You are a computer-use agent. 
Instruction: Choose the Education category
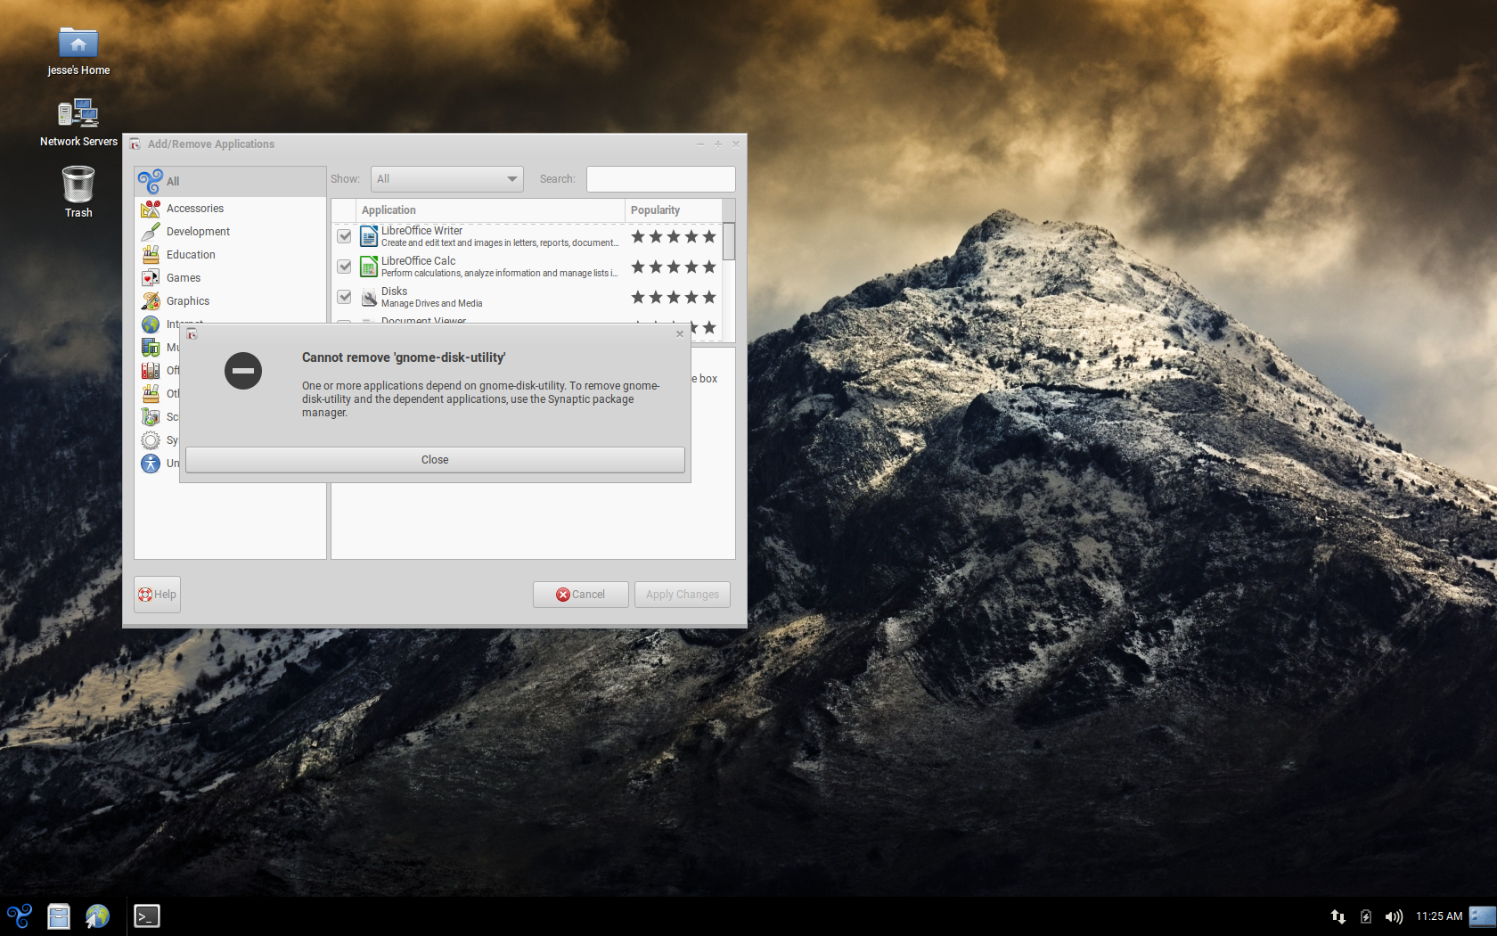tap(191, 255)
